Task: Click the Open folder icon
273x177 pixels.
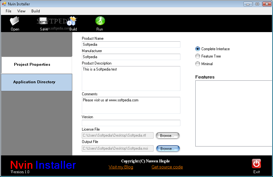Action: [x=15, y=21]
